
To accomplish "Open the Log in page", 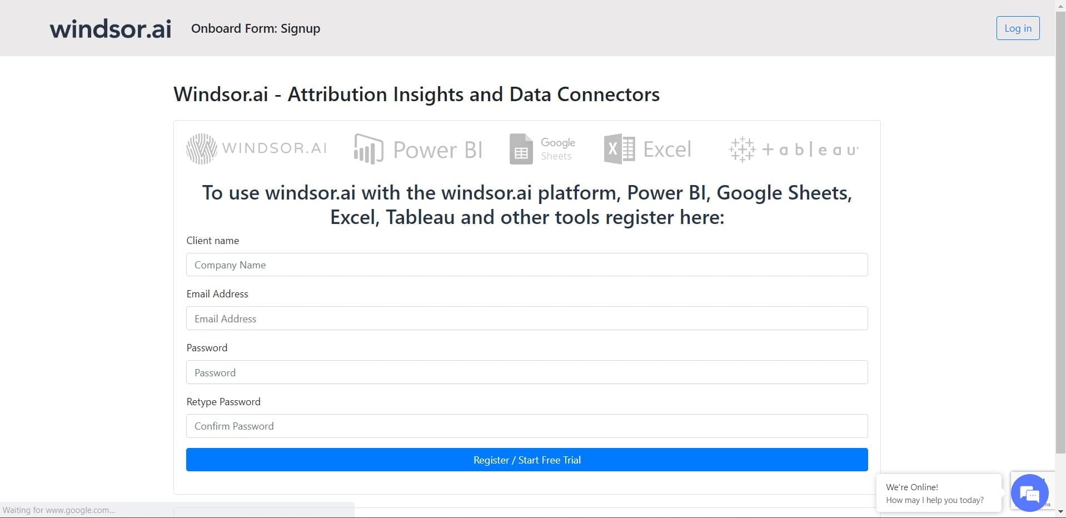I will (1017, 28).
